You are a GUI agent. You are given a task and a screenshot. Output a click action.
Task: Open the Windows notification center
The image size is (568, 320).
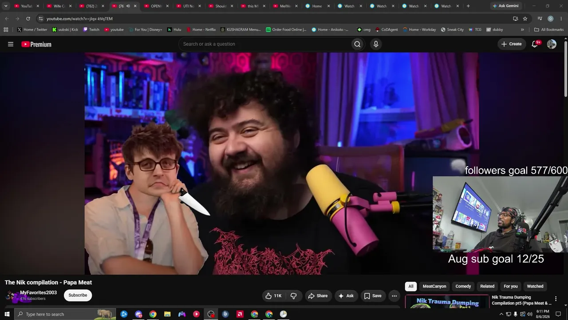[x=558, y=314]
